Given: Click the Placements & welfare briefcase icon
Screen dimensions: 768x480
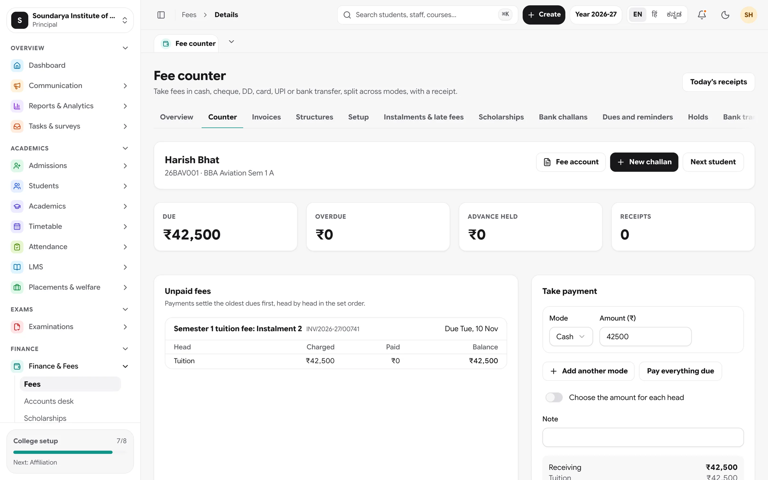Looking at the screenshot, I should tap(17, 287).
